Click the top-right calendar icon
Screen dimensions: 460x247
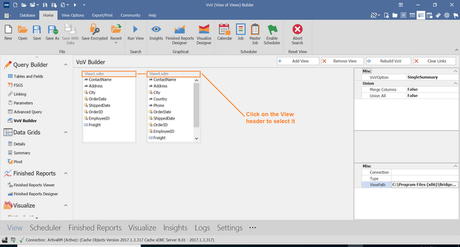[x=430, y=16]
